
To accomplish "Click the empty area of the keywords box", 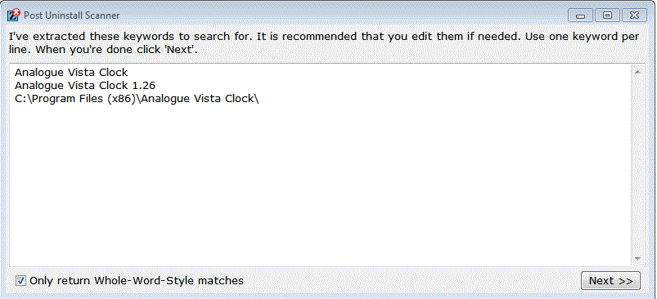I will pos(321,184).
